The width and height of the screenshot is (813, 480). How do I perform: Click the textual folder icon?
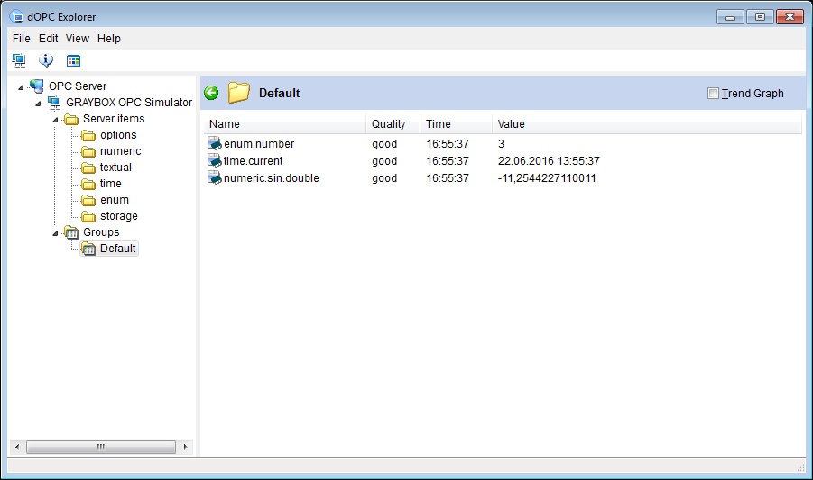click(88, 168)
